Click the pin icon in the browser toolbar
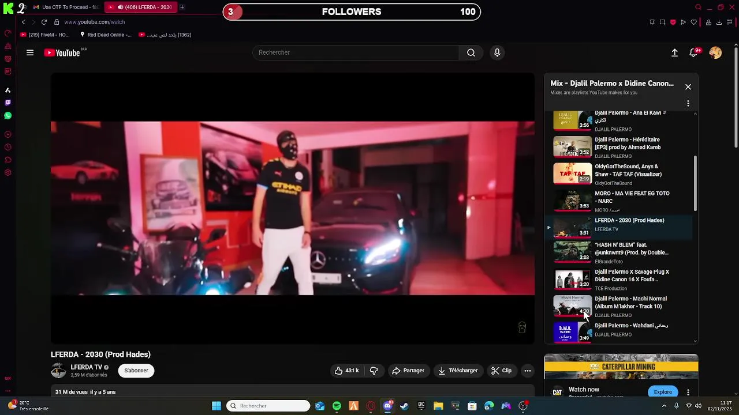The height and width of the screenshot is (415, 739). 652,22
